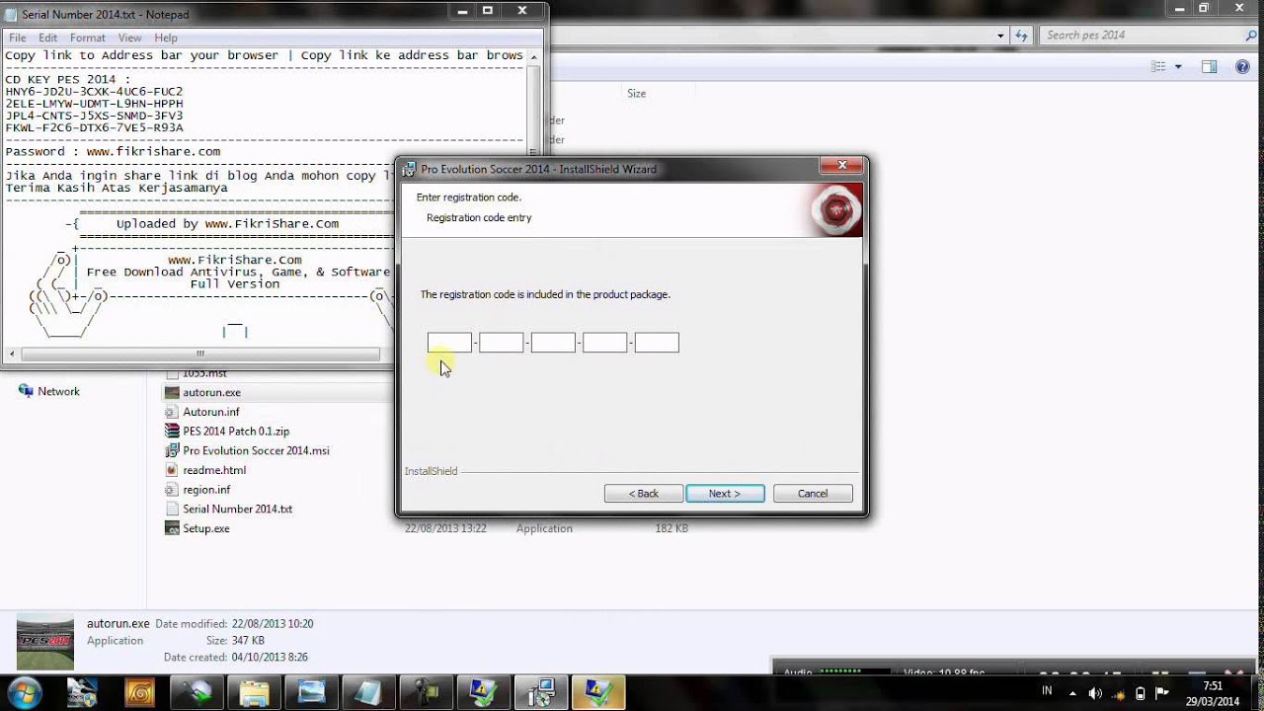This screenshot has width=1264, height=711.
Task: Click the Back button in wizard
Action: point(644,493)
